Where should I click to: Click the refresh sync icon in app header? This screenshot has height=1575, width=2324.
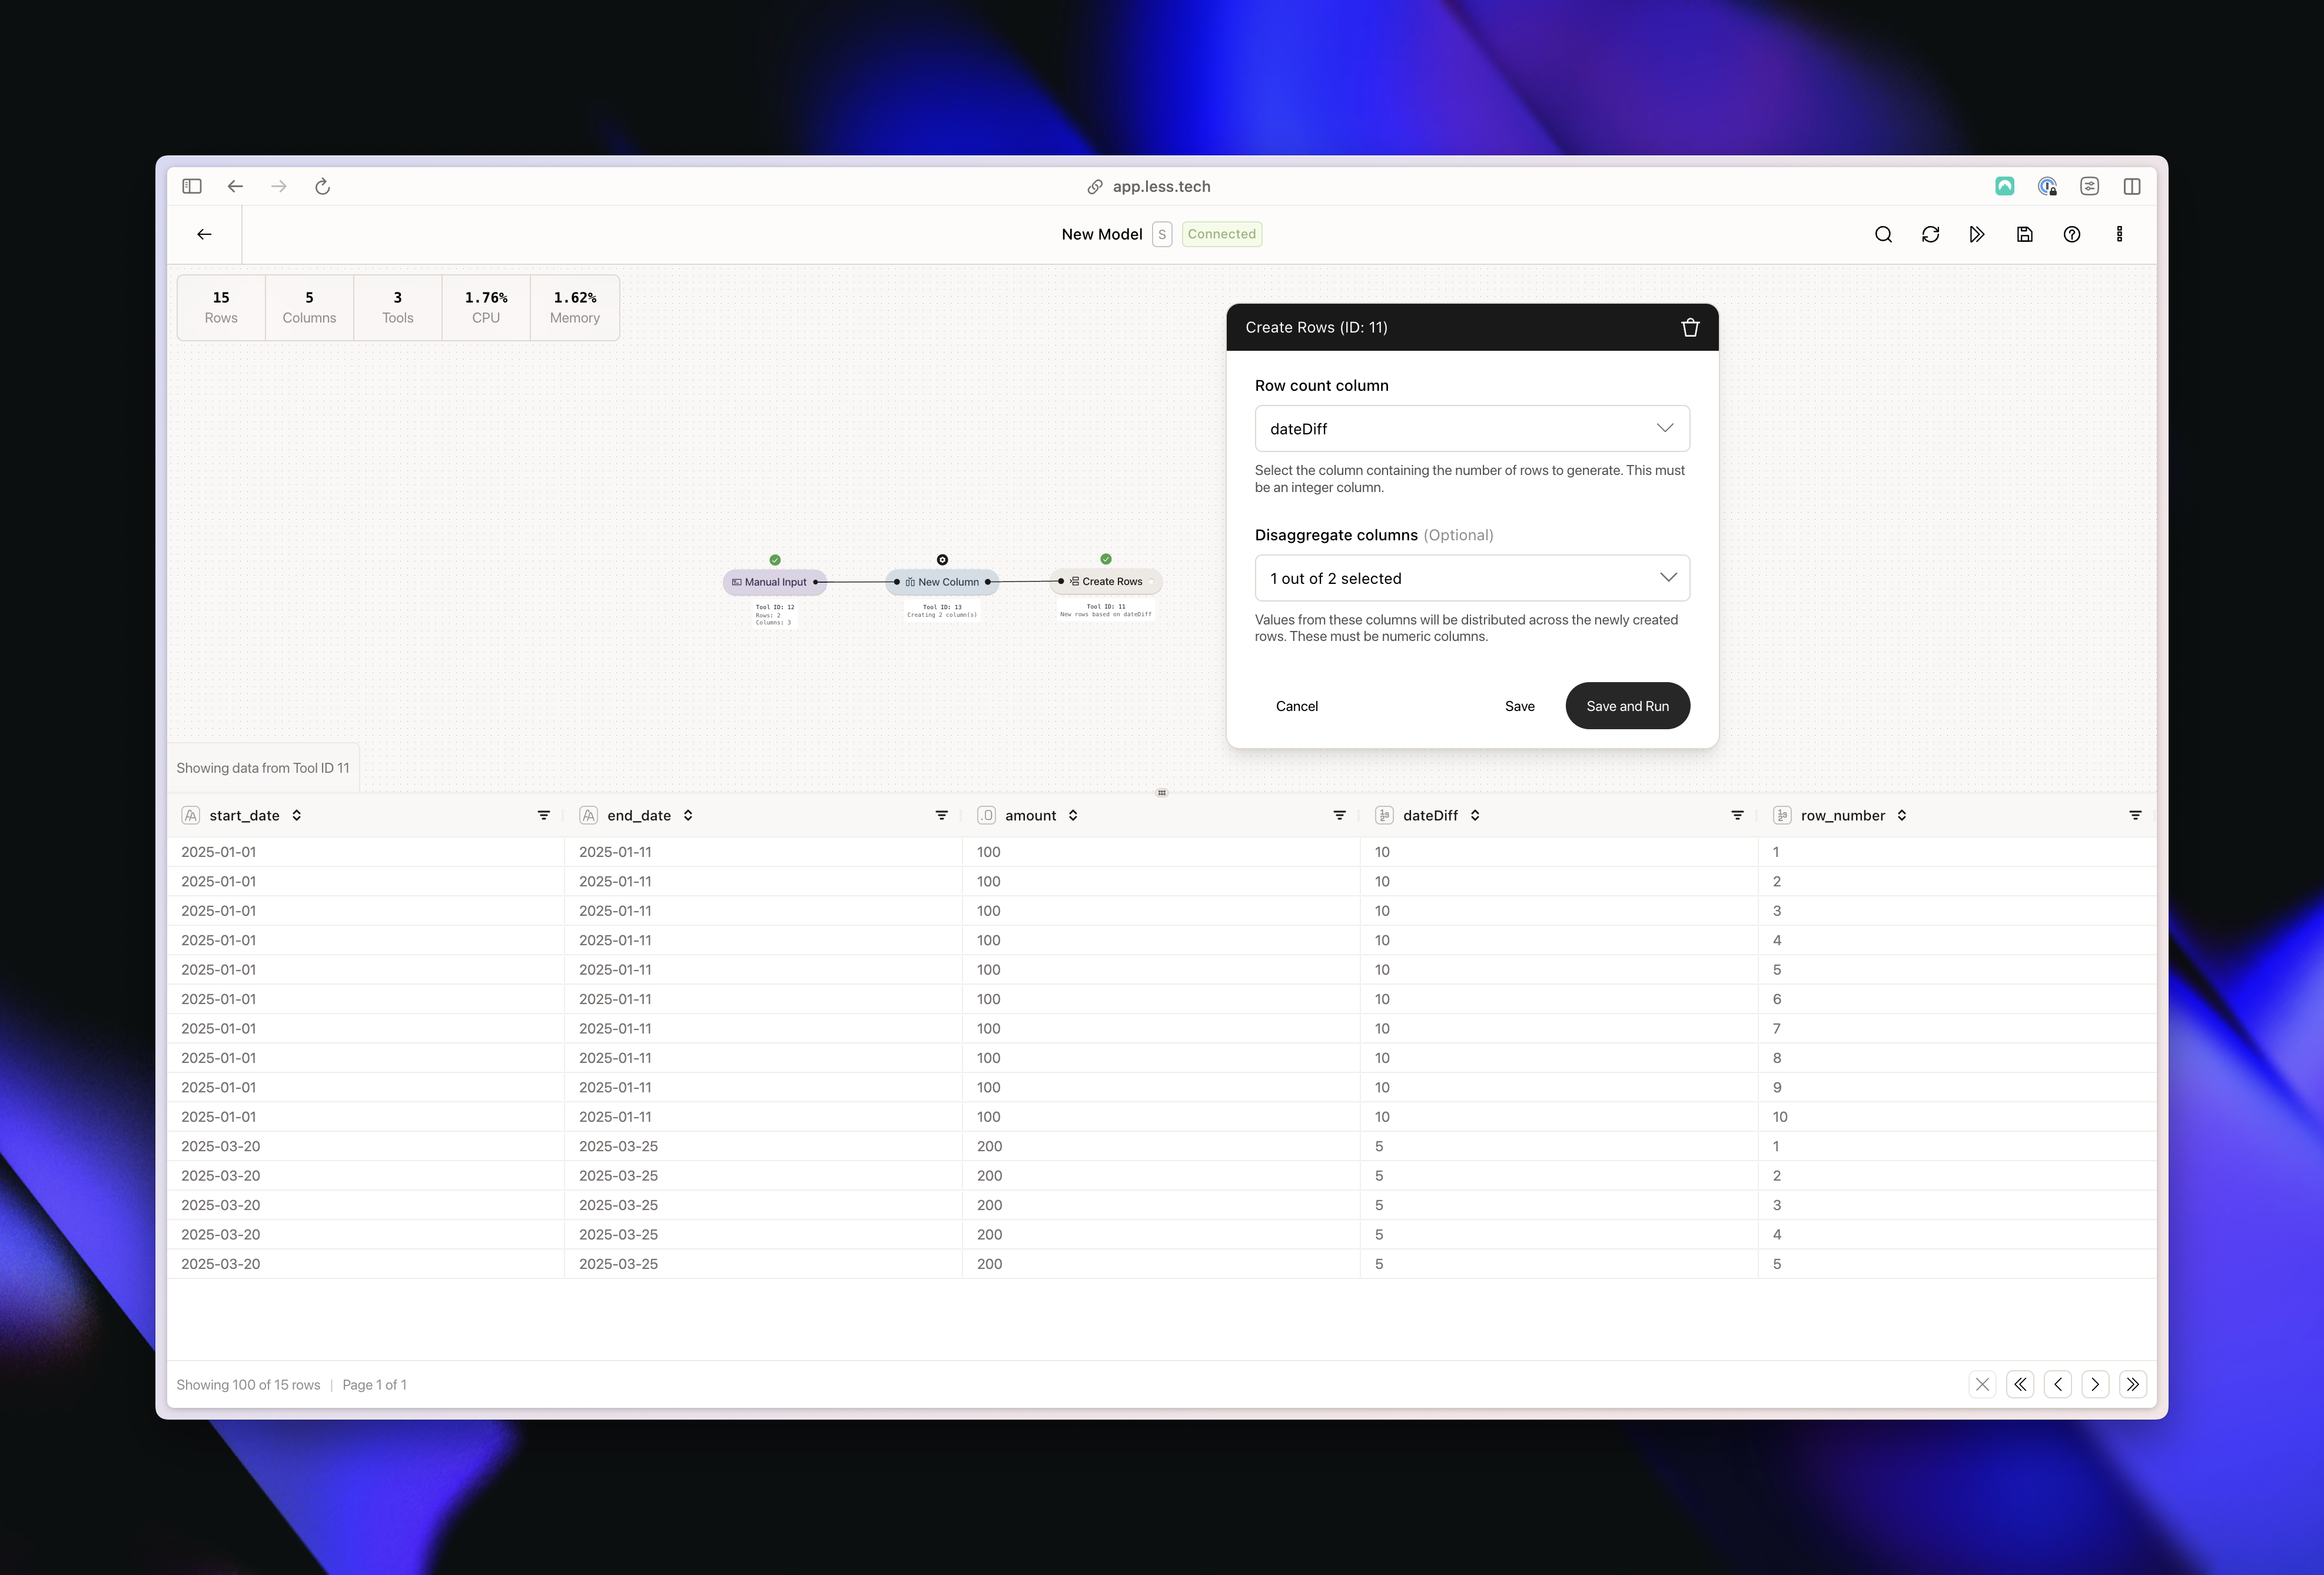coord(1930,234)
